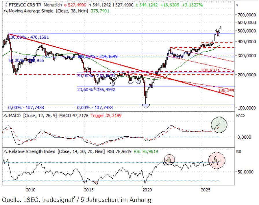Click the Monatlich interval label
The height and width of the screenshot is (205, 259).
53,5
